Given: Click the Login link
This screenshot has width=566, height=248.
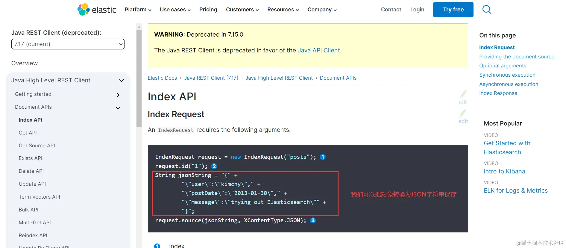Looking at the screenshot, I should click(417, 10).
